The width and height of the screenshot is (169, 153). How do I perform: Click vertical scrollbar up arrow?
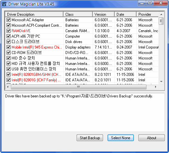pos(161,14)
